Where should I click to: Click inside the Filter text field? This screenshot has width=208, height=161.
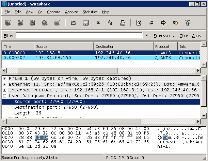79,36
